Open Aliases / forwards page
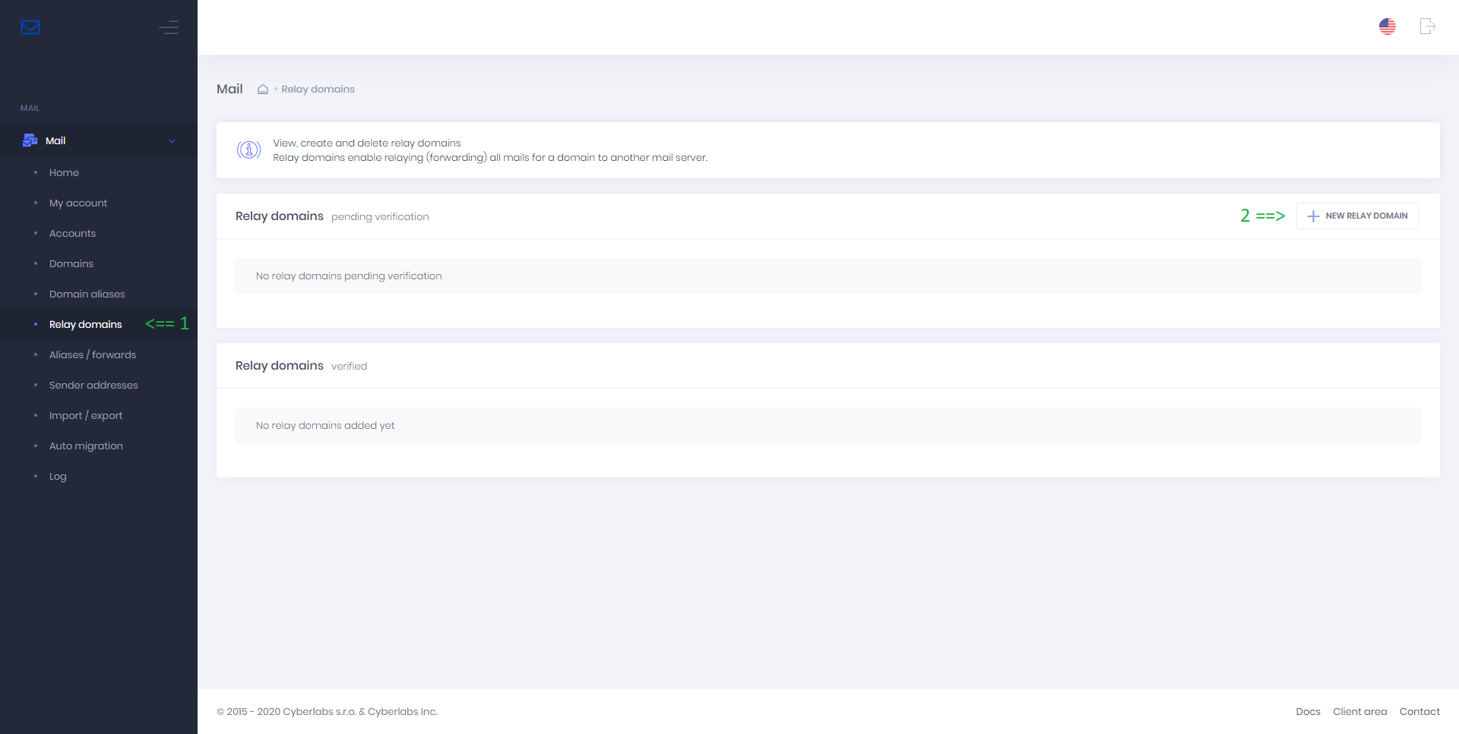This screenshot has width=1459, height=734. [x=93, y=355]
